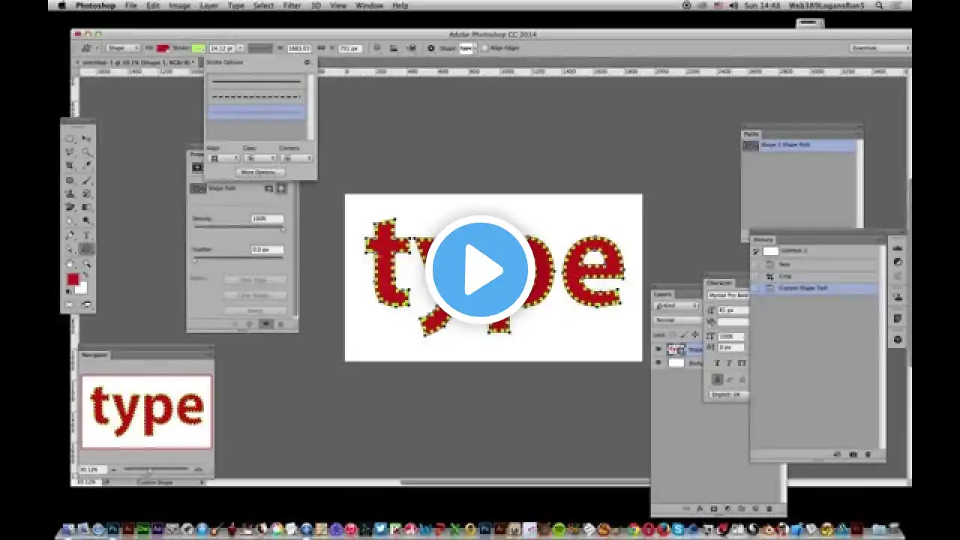
Task: Select the Clone Stamp tool
Action: [70, 193]
